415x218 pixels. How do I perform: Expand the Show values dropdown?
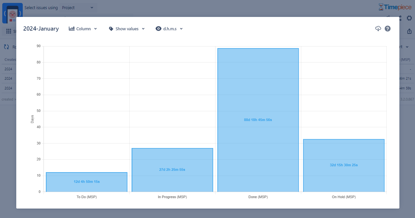[x=127, y=29]
